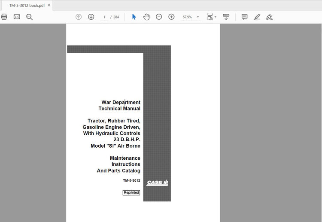Image resolution: width=322 pixels, height=222 pixels.
Task: Click the Gasoline Engine Driven, text line
Action: (112, 127)
